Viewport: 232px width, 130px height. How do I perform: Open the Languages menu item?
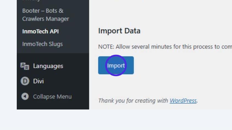tap(48, 66)
